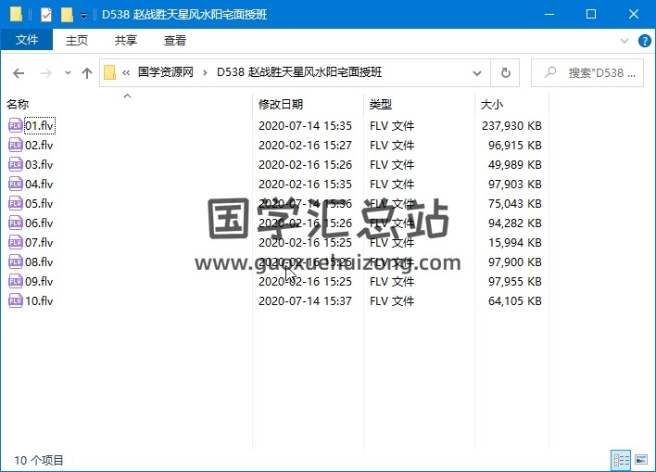Click the file name 06.flv
656x472 pixels.
click(x=39, y=223)
